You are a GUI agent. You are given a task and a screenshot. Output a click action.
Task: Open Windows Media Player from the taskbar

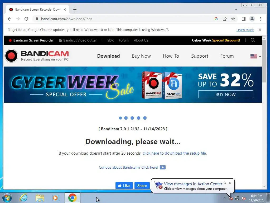click(56, 198)
